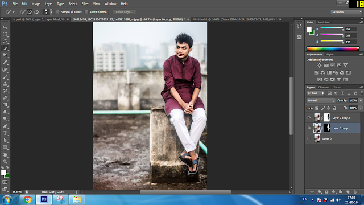The height and width of the screenshot is (205, 364).
Task: Open the Essentials workspace dropdown
Action: (346, 12)
